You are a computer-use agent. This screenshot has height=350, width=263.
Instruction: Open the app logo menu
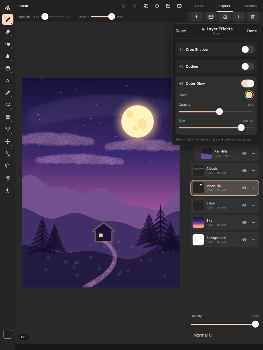click(x=8, y=8)
